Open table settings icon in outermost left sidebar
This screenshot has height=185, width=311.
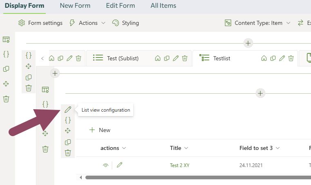(x=6, y=40)
